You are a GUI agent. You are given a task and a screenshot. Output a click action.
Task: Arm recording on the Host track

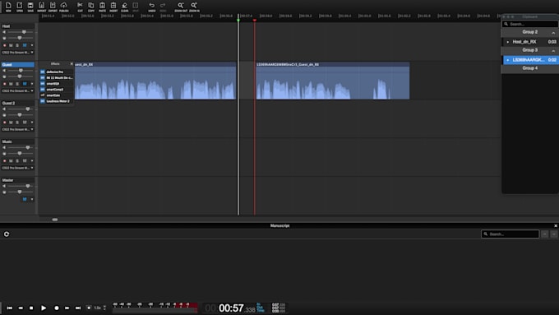coord(5,45)
